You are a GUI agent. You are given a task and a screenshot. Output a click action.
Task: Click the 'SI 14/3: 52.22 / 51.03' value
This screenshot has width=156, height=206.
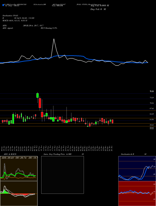[x=24, y=18]
